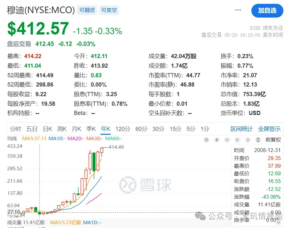Click the 414.49 high marker on chart
Viewport: 292px width, 228px height.
coord(116,147)
